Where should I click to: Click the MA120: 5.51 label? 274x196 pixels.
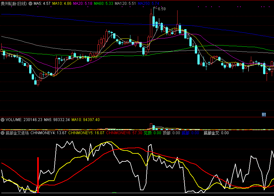click(125, 4)
